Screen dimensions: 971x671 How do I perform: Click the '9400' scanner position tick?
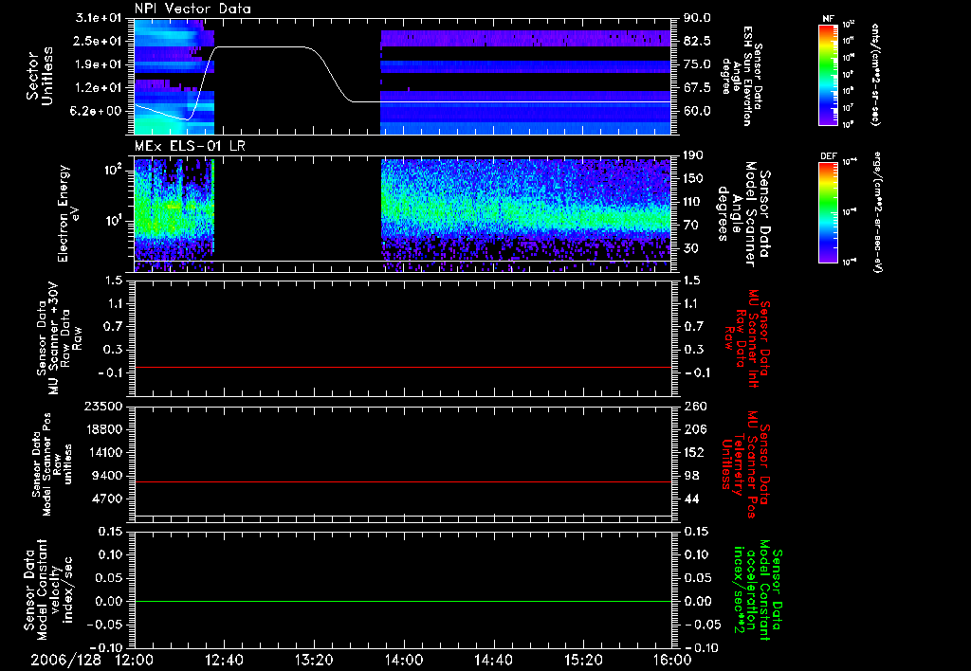108,476
